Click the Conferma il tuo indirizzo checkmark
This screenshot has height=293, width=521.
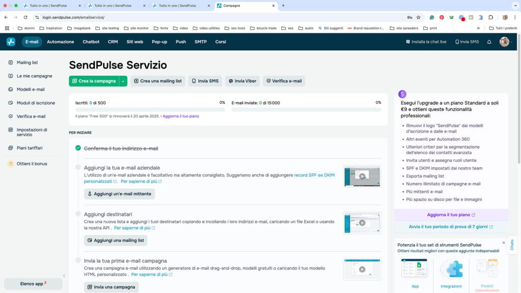click(x=78, y=148)
